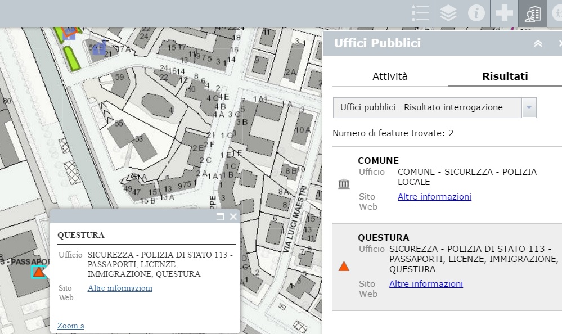Screen dimensions: 562x334
Task: Open the Legend widget in the toolbar
Action: coord(420,13)
